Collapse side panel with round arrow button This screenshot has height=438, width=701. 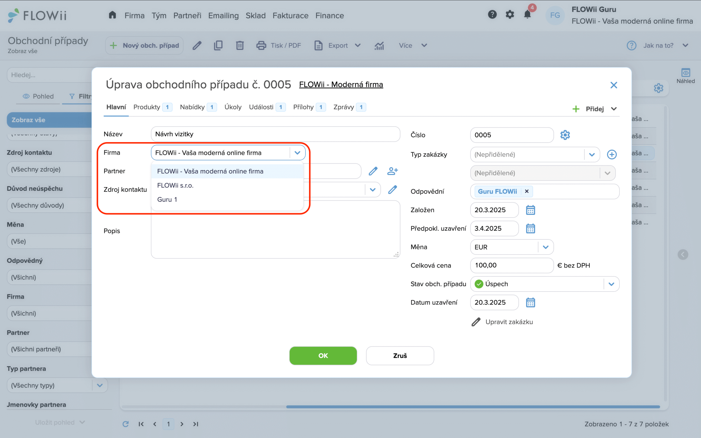(x=683, y=255)
